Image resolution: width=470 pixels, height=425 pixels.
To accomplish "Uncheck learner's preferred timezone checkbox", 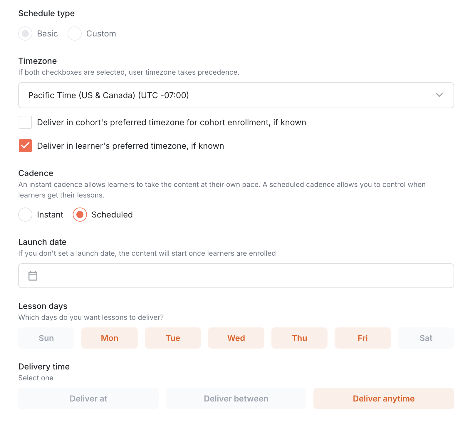I will click(25, 146).
